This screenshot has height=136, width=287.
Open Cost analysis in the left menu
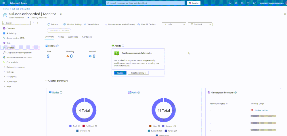[x=12, y=62]
